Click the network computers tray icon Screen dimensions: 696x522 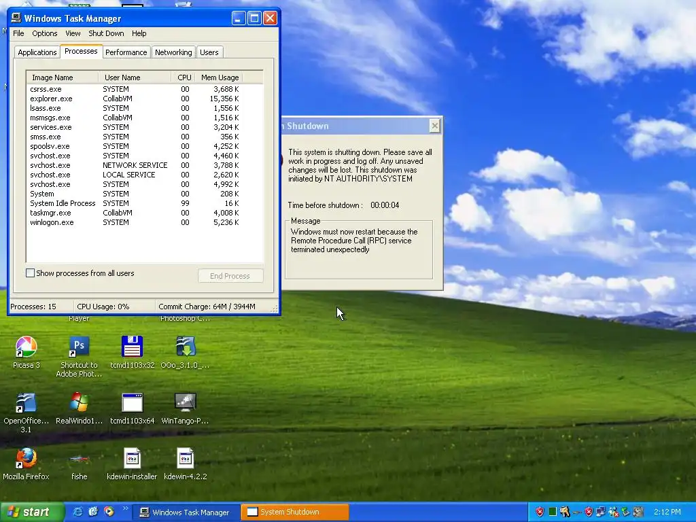[x=601, y=512]
